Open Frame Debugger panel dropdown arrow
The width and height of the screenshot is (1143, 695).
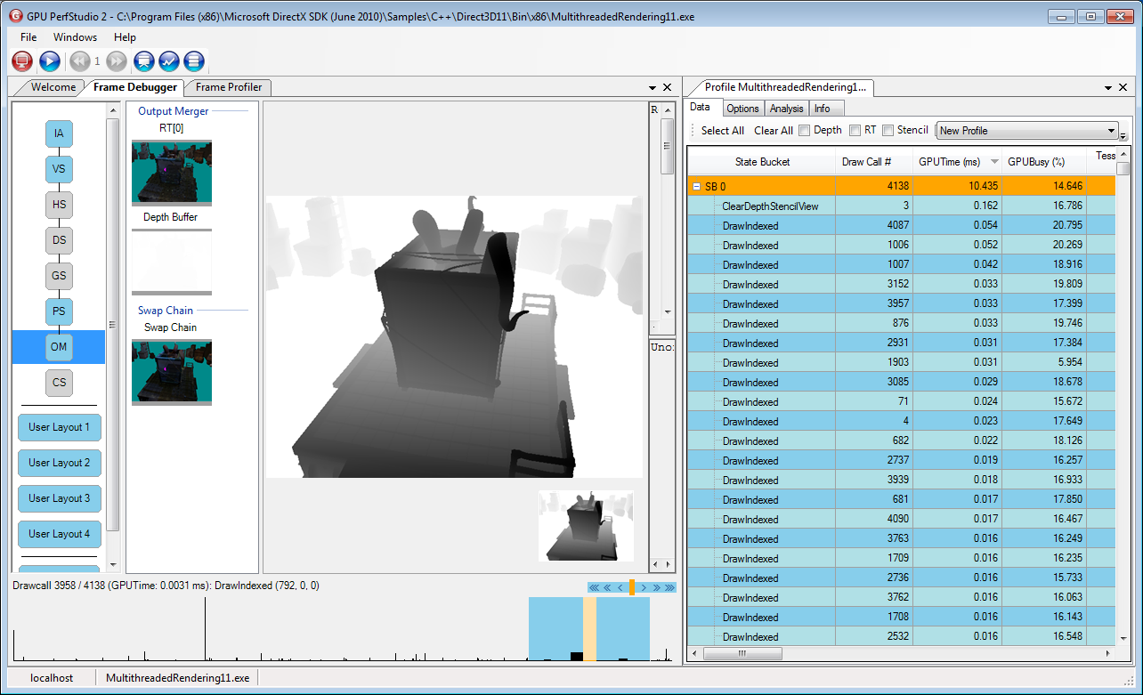coord(653,87)
